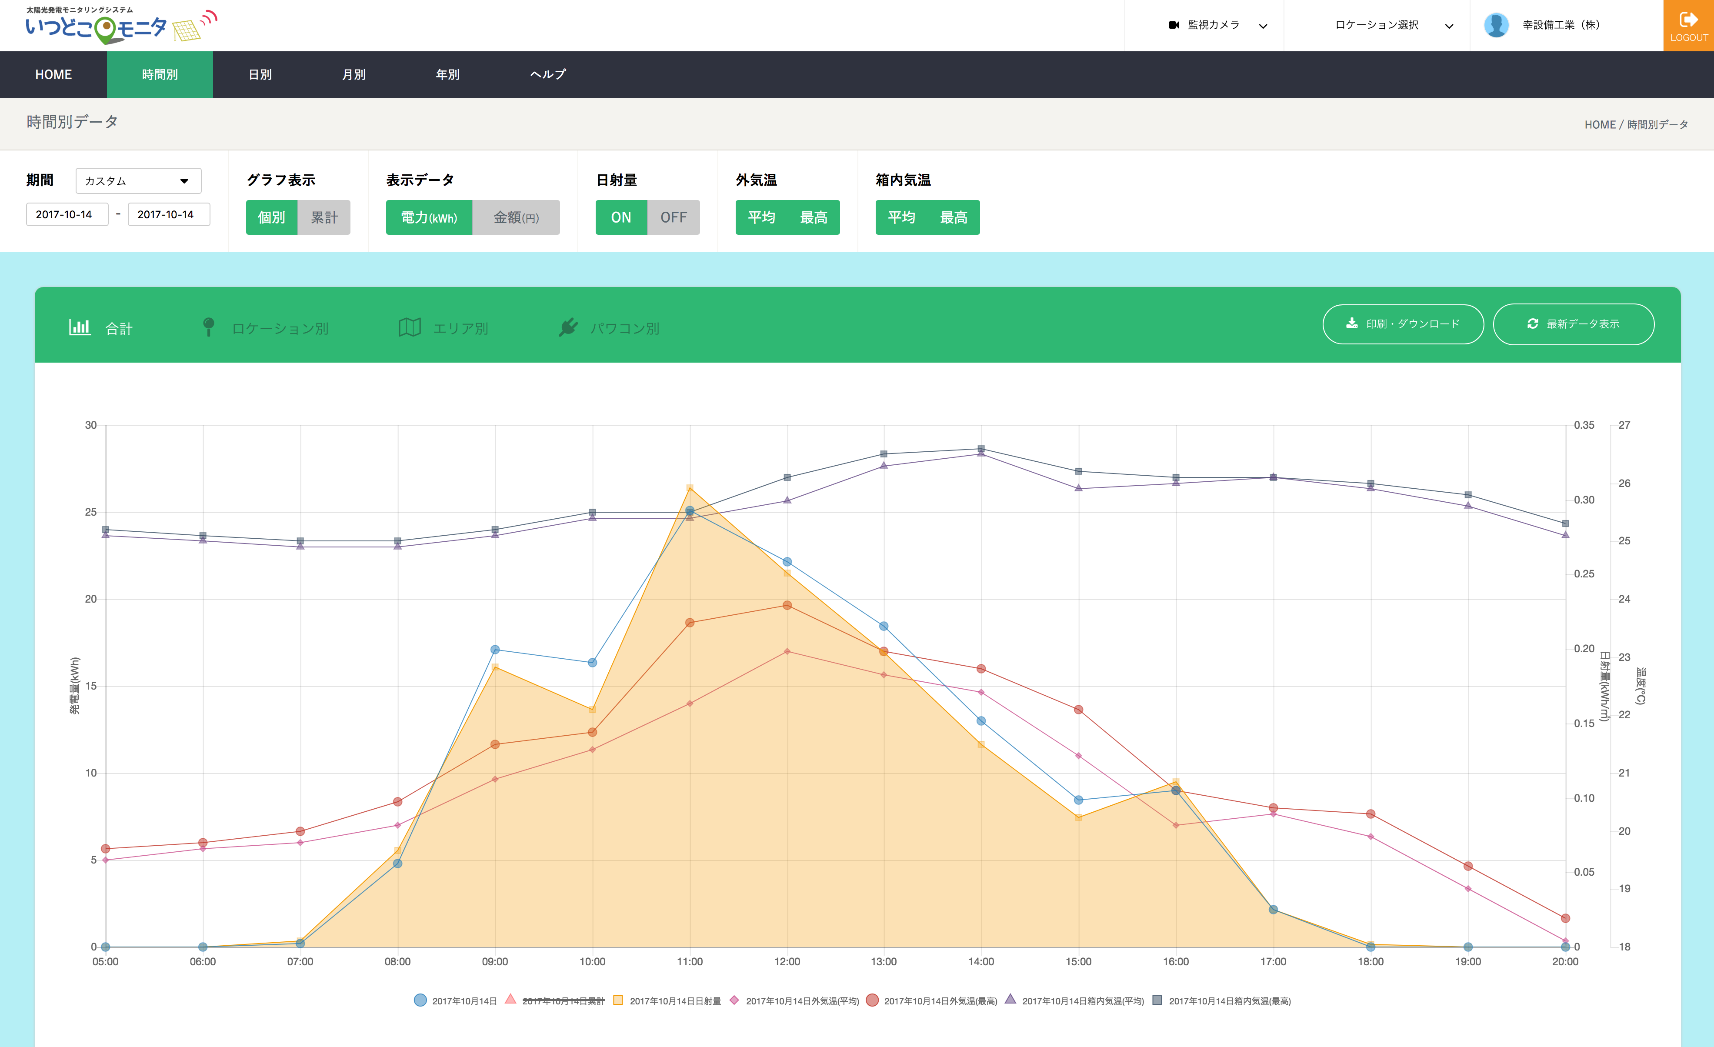This screenshot has height=1047, width=1714.
Task: Click the 13:00 blue power generation point
Action: tap(884, 626)
